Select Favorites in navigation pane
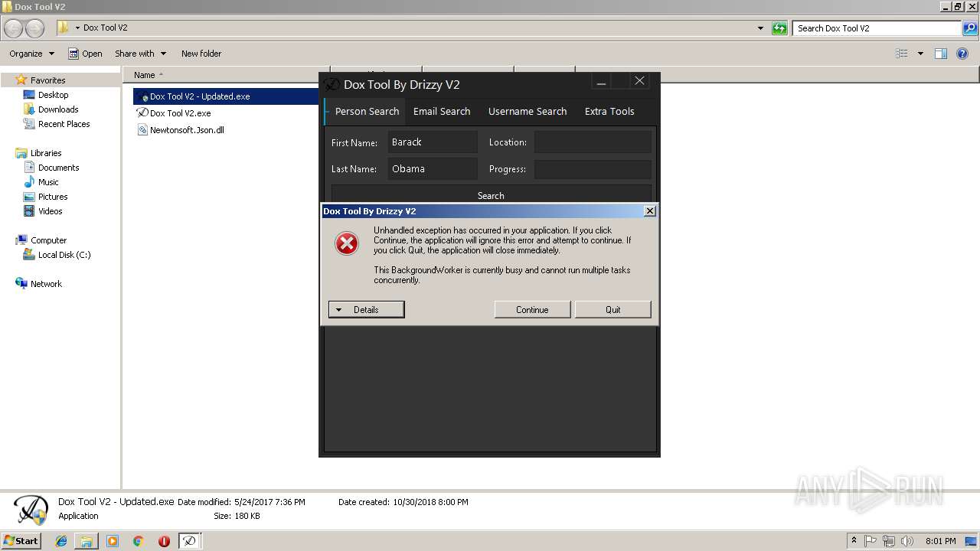The height and width of the screenshot is (551, 980). (x=47, y=80)
